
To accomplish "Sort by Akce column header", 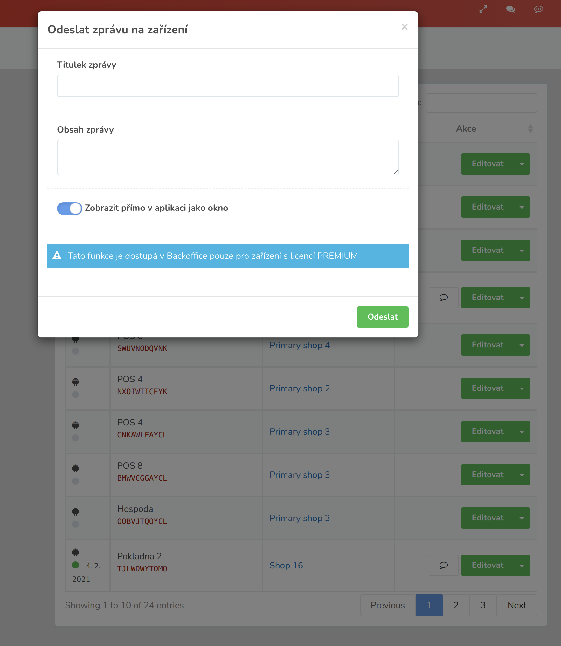I will [x=466, y=129].
